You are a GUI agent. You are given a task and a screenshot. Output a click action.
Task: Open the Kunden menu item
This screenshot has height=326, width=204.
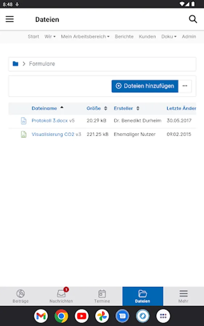tap(147, 37)
